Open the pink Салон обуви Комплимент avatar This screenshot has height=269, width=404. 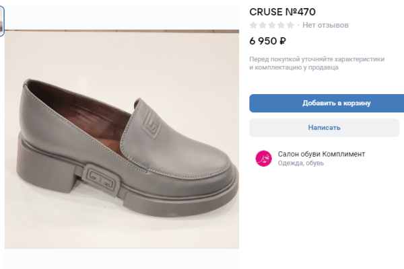point(263,158)
